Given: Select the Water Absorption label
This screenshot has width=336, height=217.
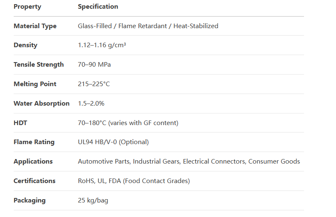Looking at the screenshot, I should [x=42, y=104].
